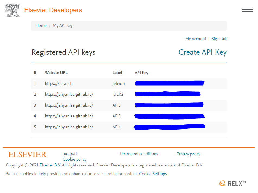Open the Elsevier Developers title link
258x193 pixels.
(53, 10)
